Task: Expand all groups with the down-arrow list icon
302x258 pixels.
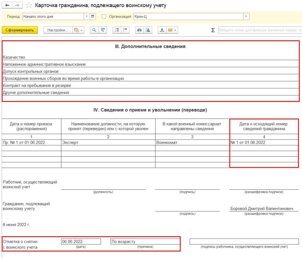Action: click(x=117, y=30)
